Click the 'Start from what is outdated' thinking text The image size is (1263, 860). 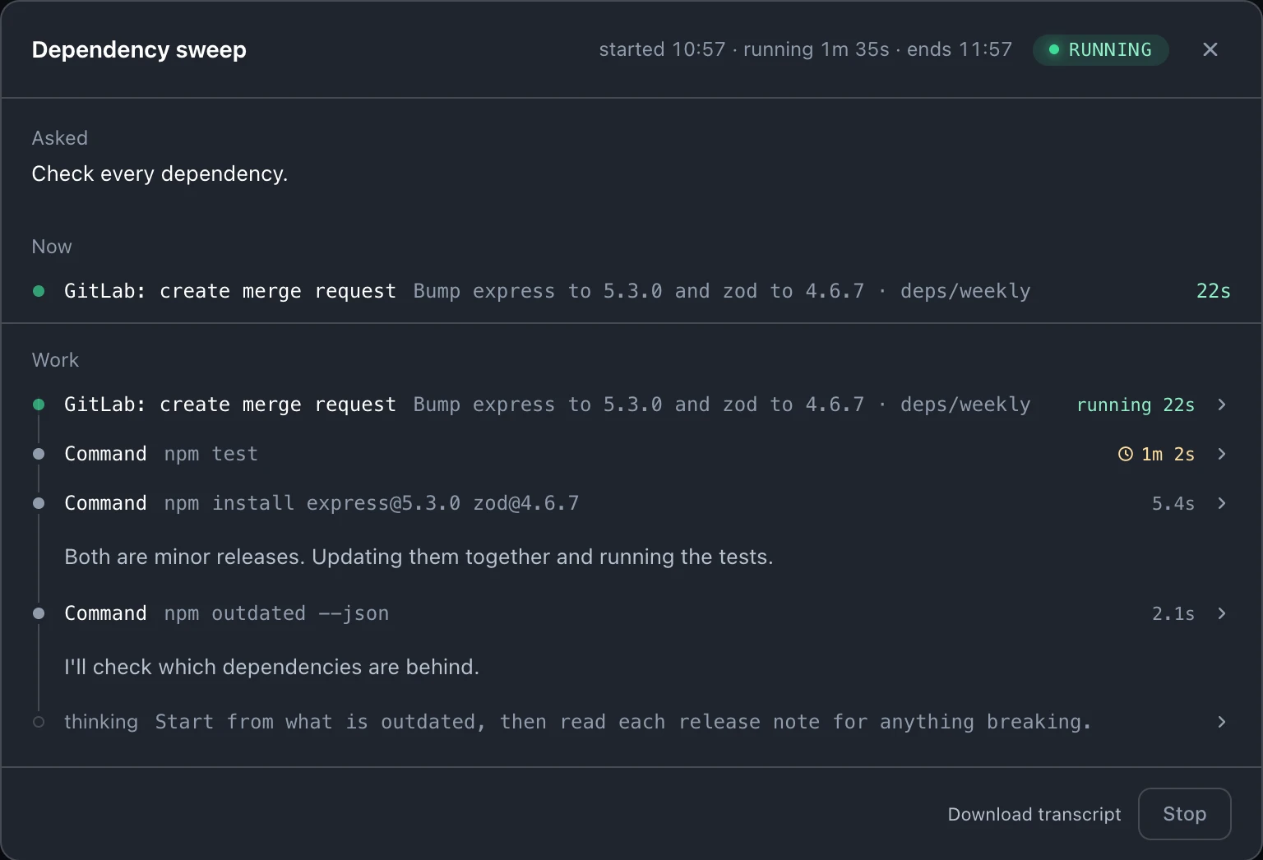click(x=623, y=722)
